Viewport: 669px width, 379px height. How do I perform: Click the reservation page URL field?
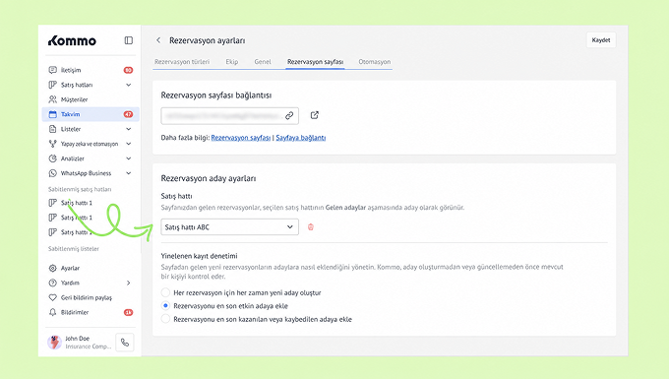point(229,115)
